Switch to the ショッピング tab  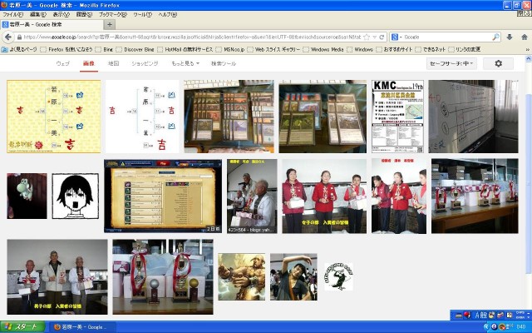point(145,63)
